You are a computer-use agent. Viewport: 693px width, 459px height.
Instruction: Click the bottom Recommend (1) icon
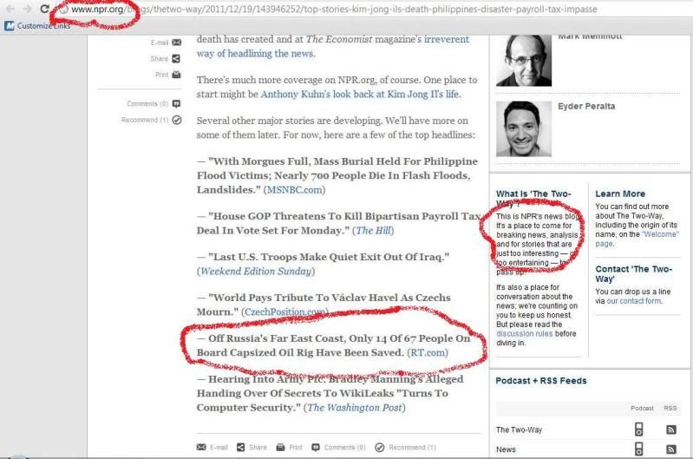[380, 448]
